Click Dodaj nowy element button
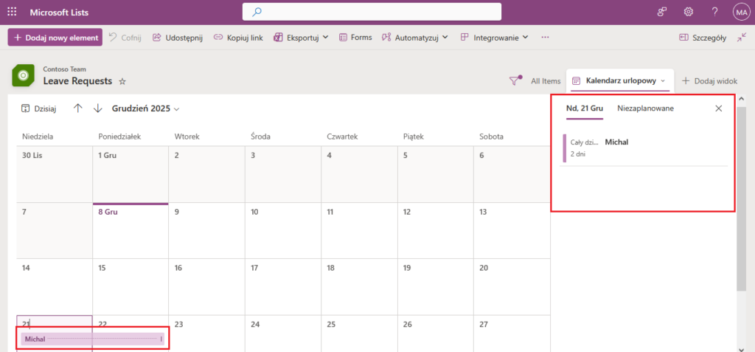Image resolution: width=755 pixels, height=352 pixels. pos(55,37)
